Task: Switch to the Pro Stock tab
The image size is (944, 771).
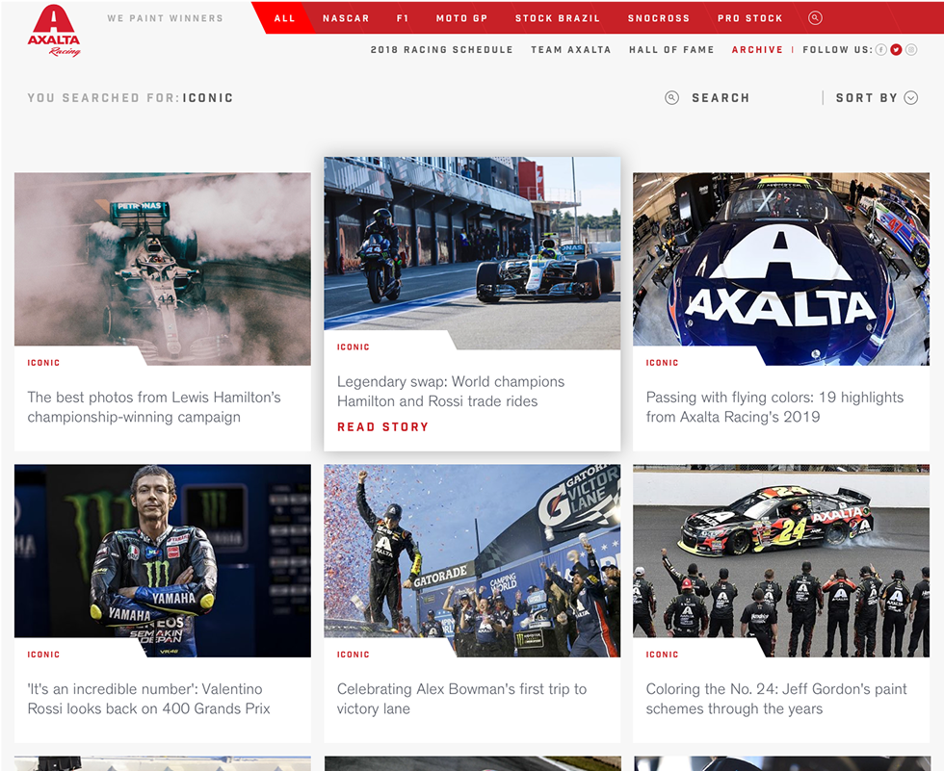Action: [x=750, y=18]
